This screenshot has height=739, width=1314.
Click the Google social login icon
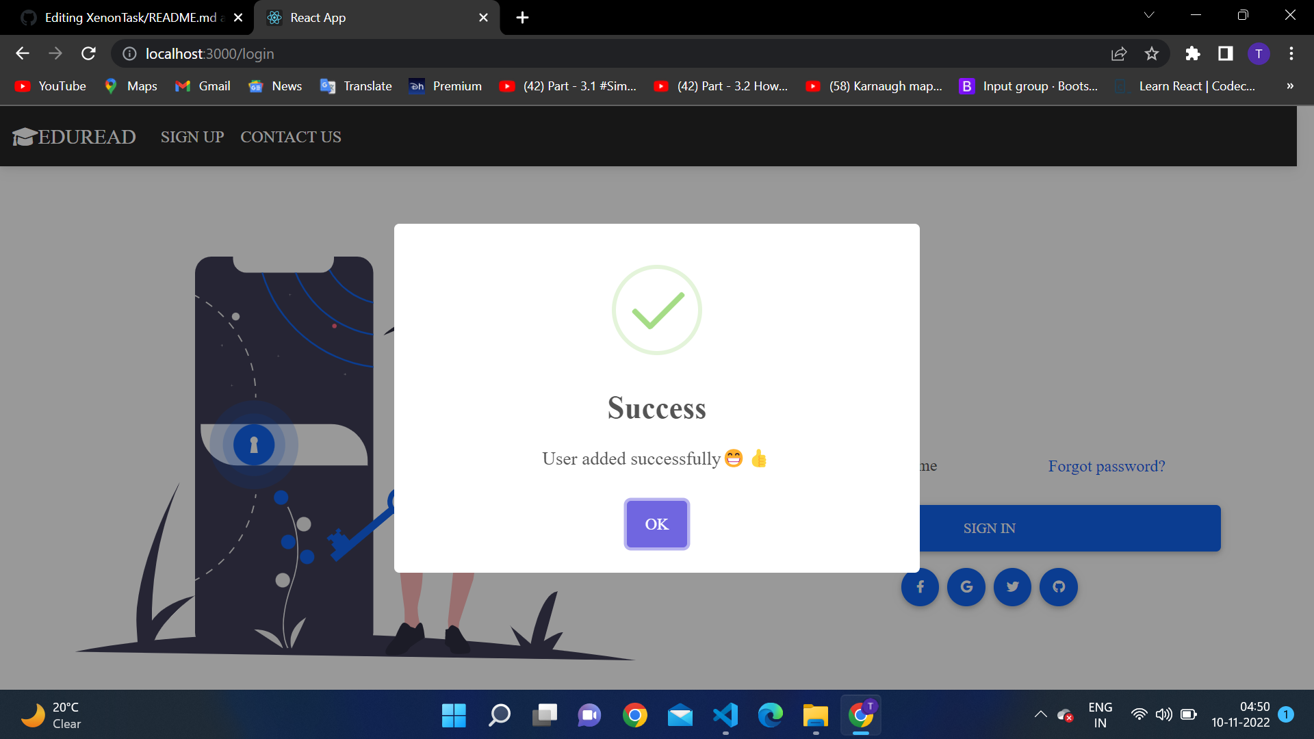pos(966,587)
